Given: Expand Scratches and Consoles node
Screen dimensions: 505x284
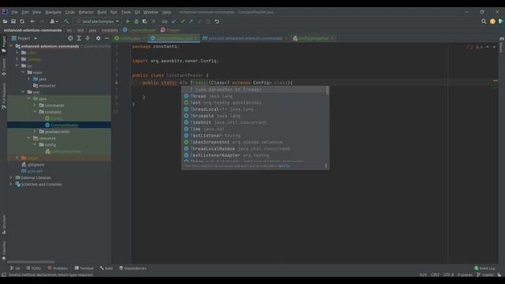Looking at the screenshot, I should click(x=11, y=184).
